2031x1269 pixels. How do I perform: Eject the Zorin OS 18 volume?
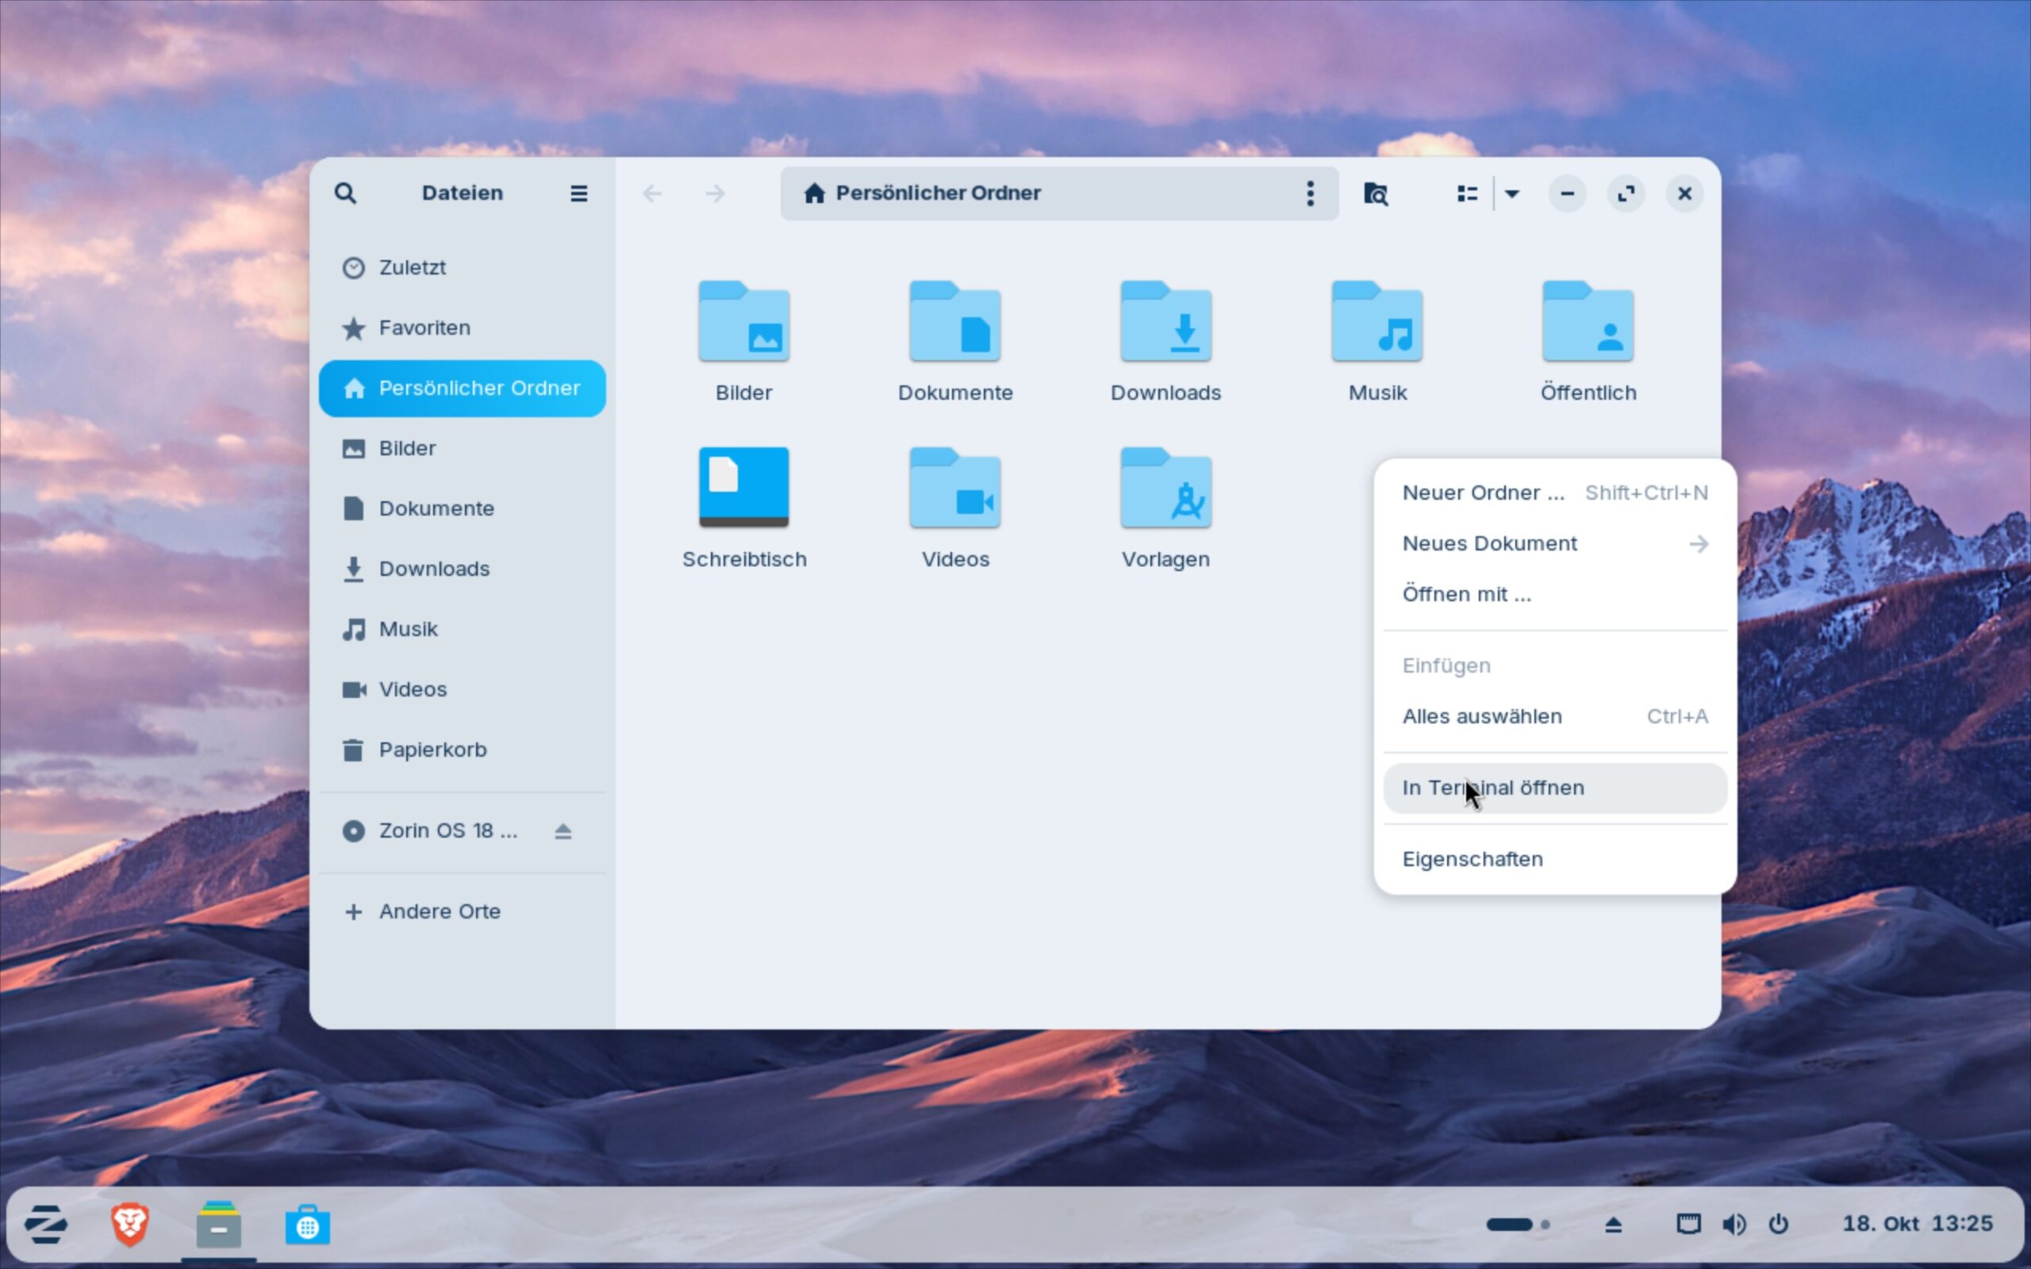[562, 831]
